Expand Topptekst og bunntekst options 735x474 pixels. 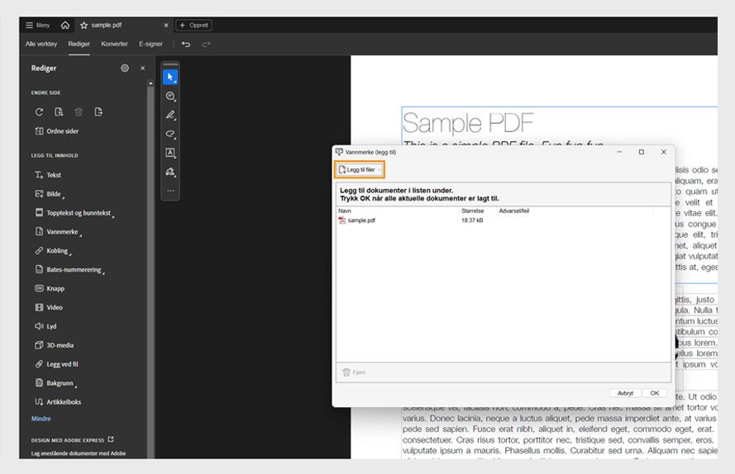click(74, 213)
